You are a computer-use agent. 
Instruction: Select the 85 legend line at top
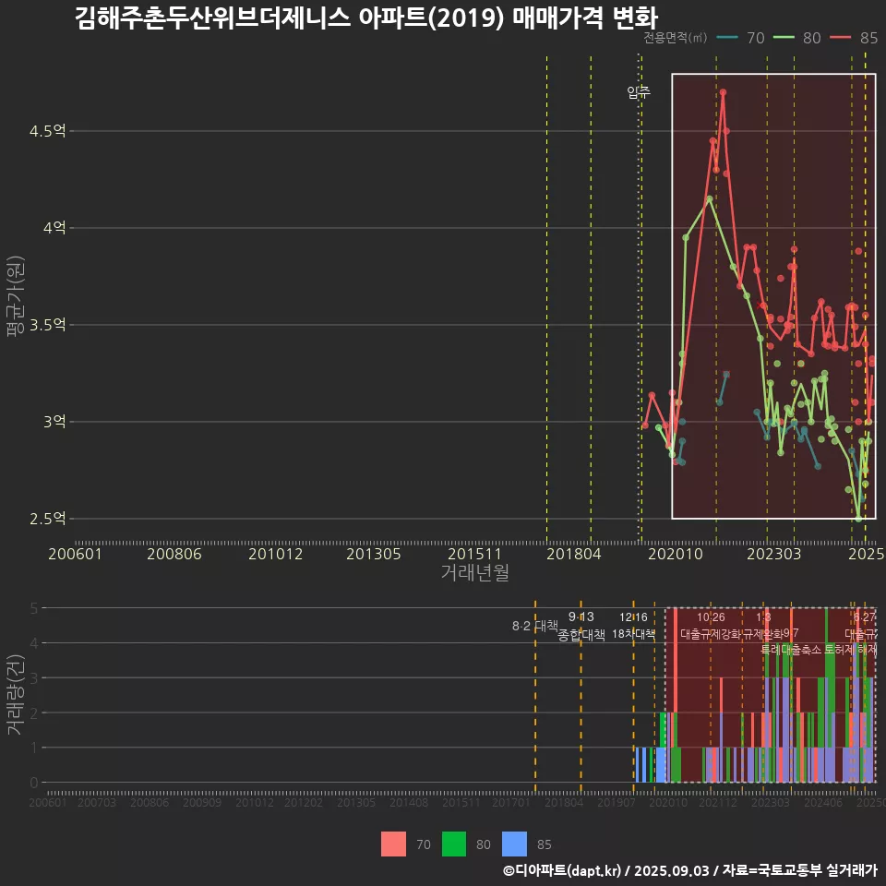click(x=840, y=38)
